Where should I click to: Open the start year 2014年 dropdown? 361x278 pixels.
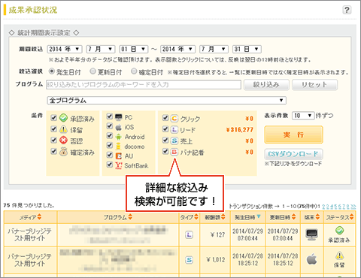click(65, 49)
